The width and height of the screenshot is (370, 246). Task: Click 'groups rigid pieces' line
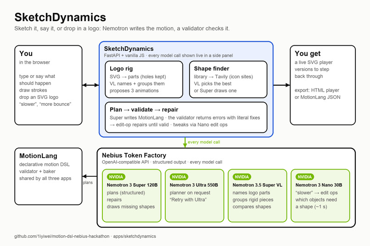pyautogui.click(x=253, y=200)
